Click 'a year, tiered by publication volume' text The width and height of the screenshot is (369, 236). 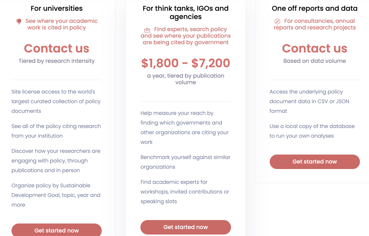pos(185,79)
